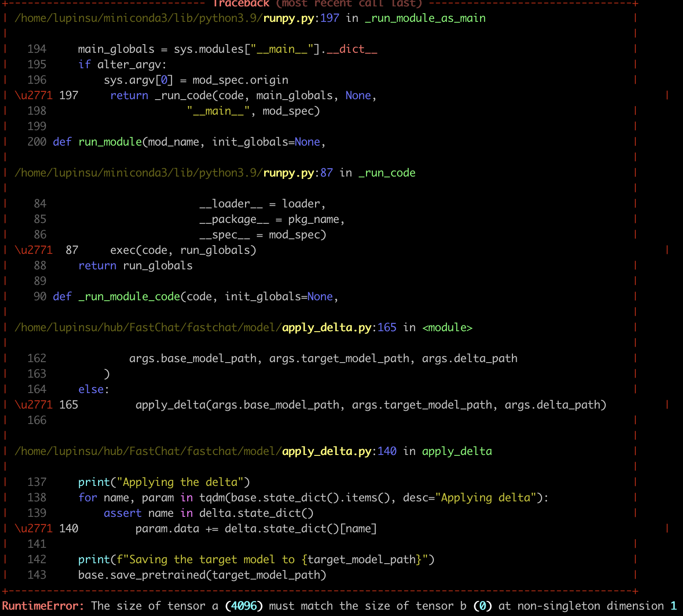Select the _run_module_as_main function name

(426, 18)
